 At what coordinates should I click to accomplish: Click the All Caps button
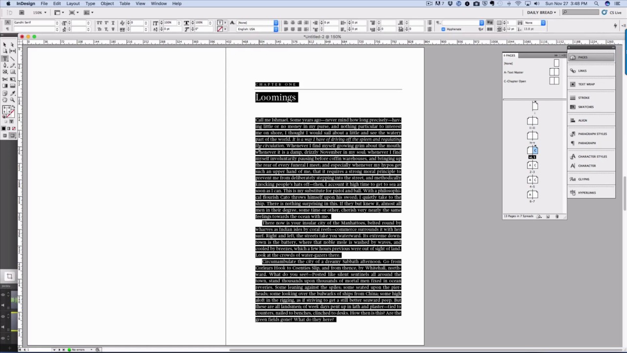click(99, 23)
